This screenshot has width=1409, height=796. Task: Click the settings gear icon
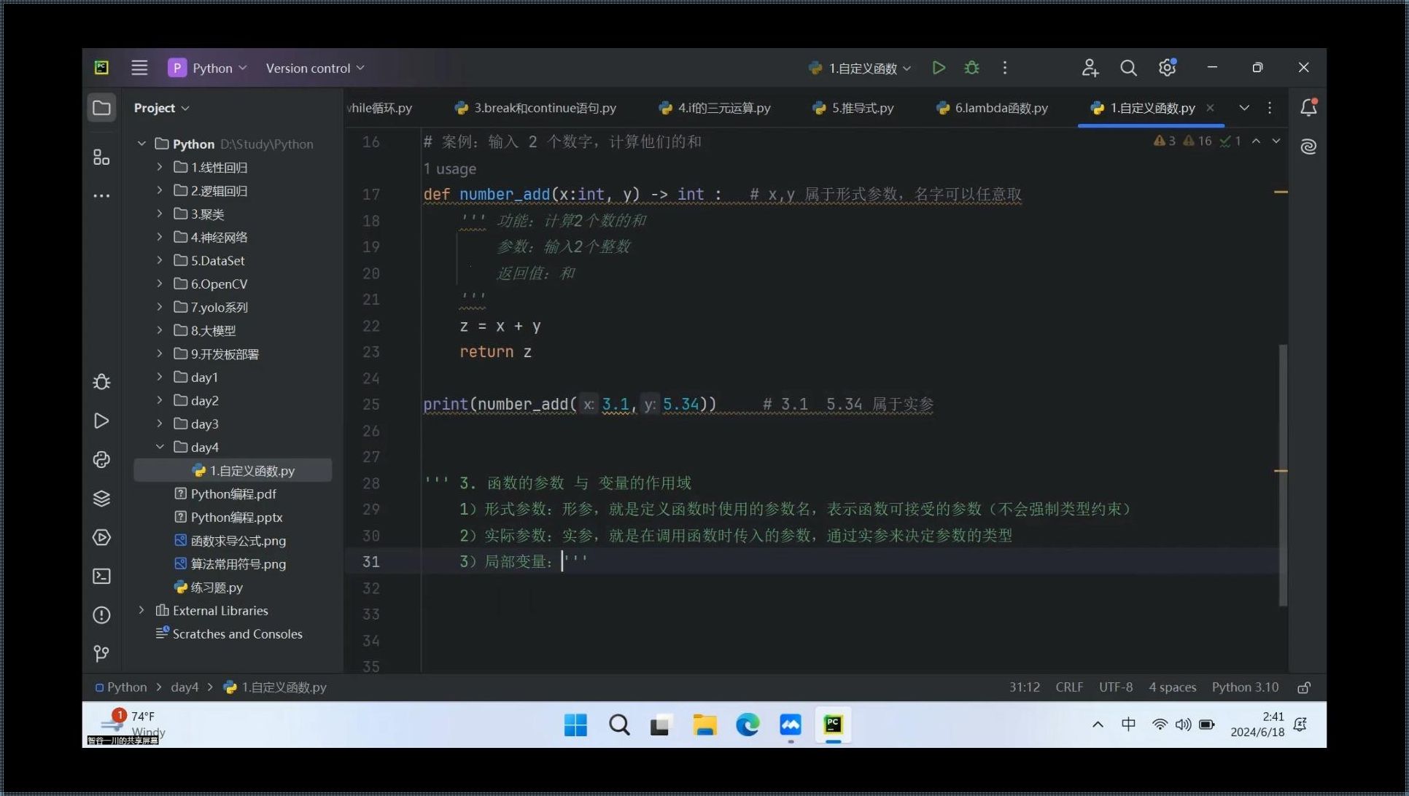point(1168,68)
